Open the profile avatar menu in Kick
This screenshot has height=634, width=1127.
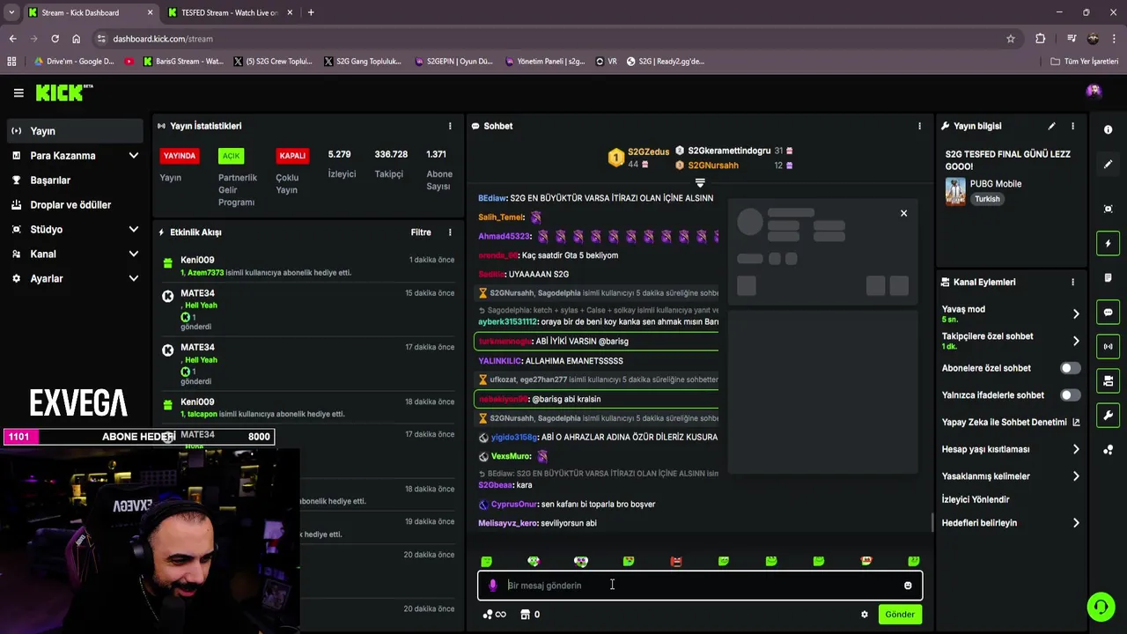coord(1094,92)
